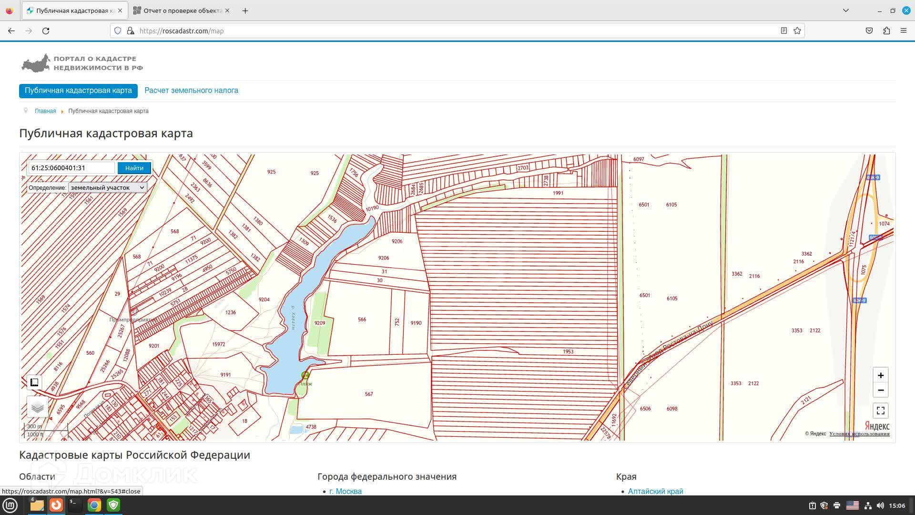Click the map zoom out minus button
915x515 pixels.
point(880,390)
